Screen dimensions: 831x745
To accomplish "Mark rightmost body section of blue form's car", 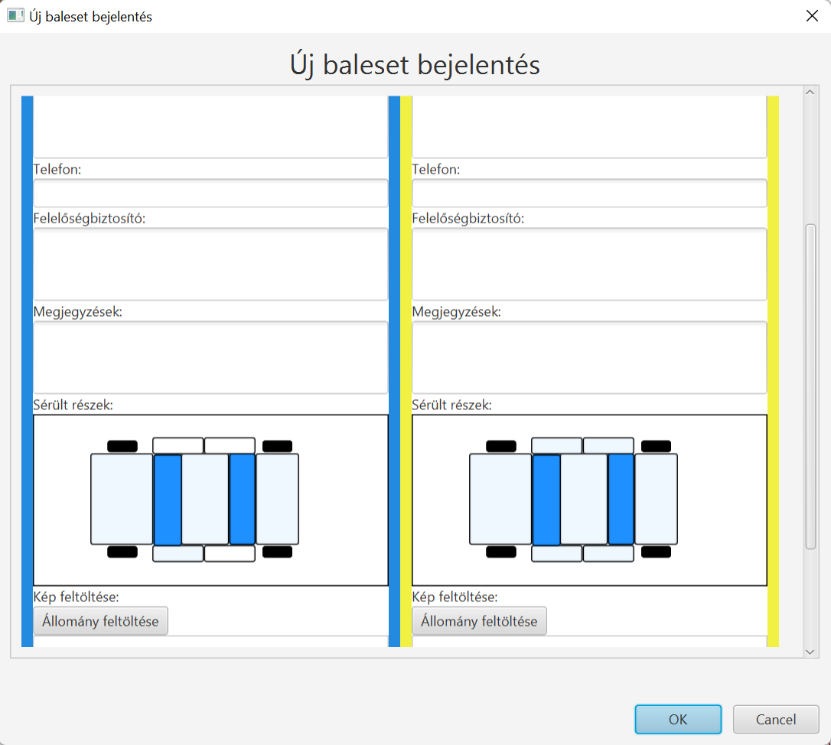I will 278,499.
